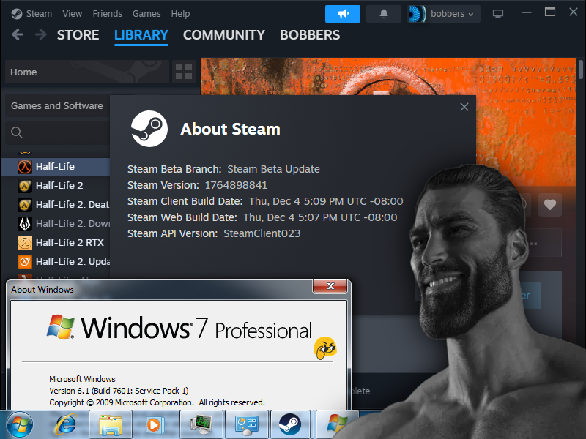The image size is (586, 439).
Task: Select the Half-Life game icon in sidebar
Action: click(24, 166)
